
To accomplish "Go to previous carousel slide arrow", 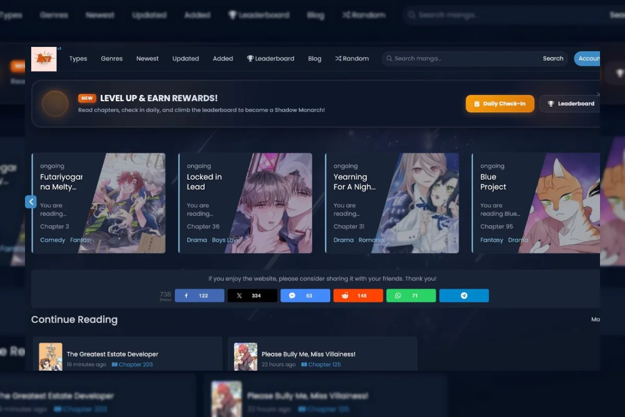I will pos(31,202).
